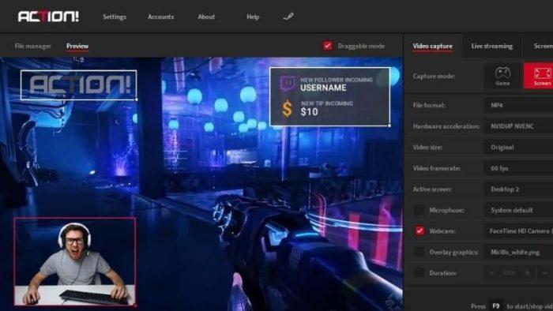The width and height of the screenshot is (553, 311).
Task: Enable the Microphone checkbox
Action: tap(419, 210)
